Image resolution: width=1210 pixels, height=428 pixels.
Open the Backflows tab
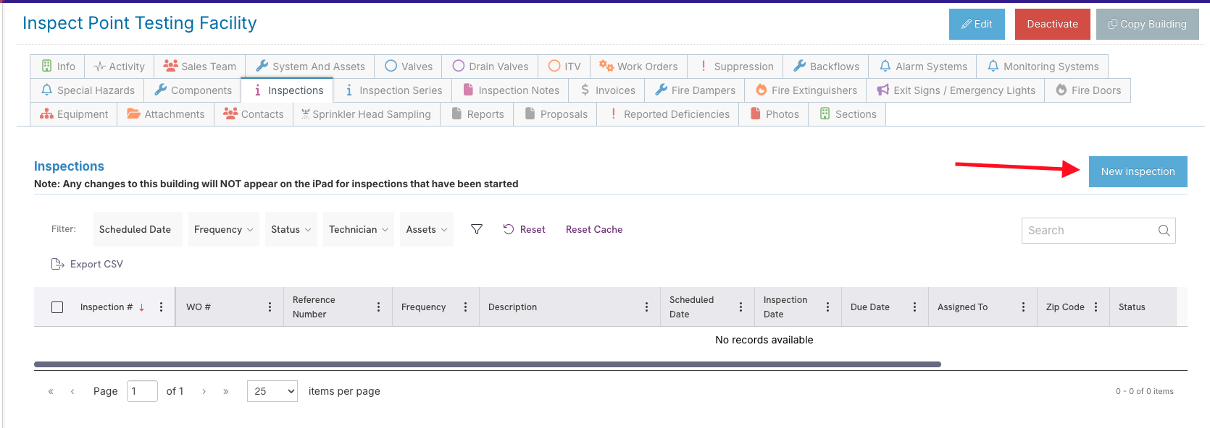click(826, 67)
